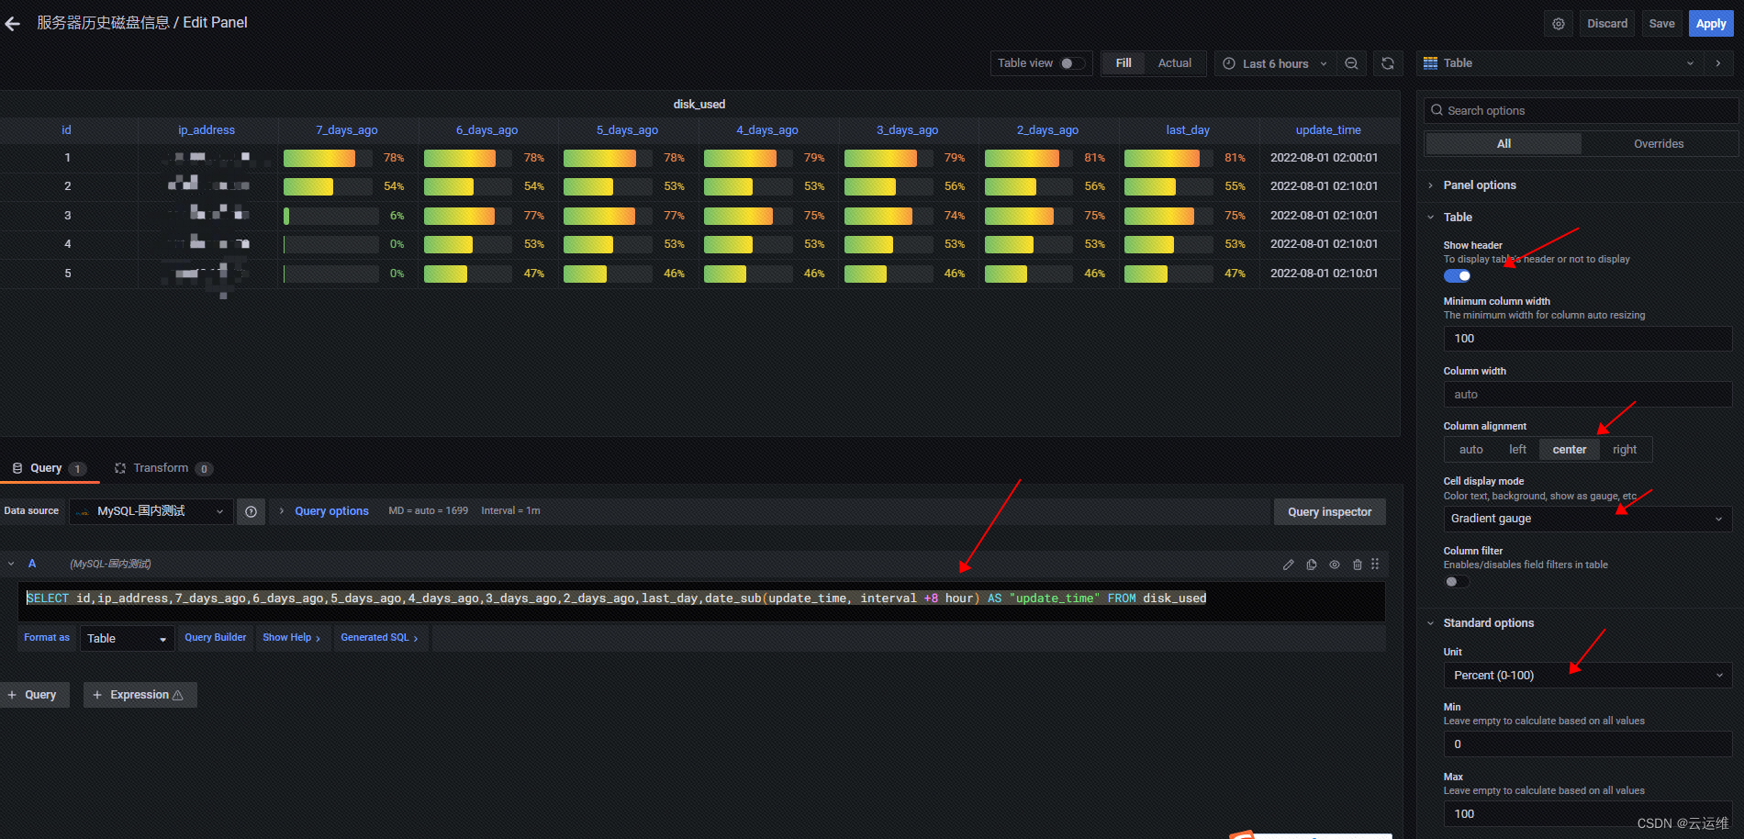This screenshot has width=1744, height=839.
Task: Open Format as Table dropdown
Action: (127, 639)
